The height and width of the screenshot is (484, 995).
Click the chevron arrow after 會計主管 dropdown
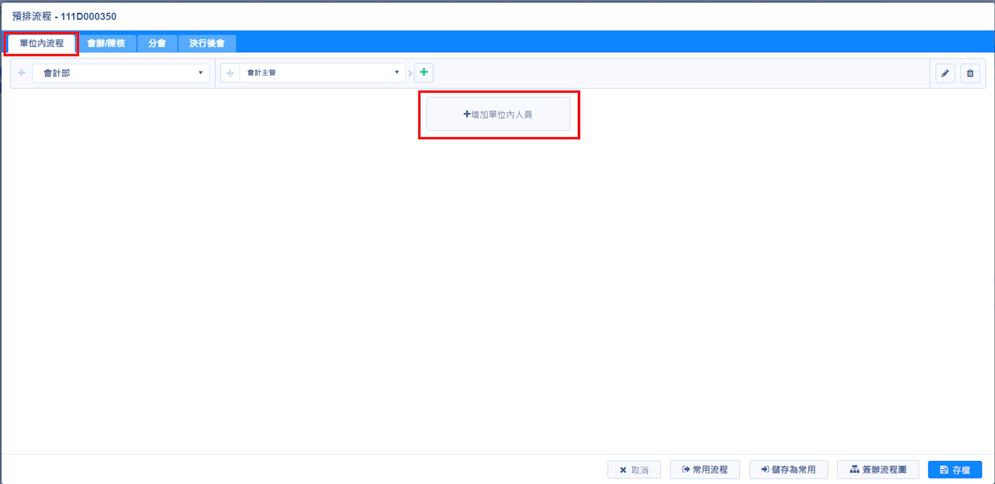[410, 73]
